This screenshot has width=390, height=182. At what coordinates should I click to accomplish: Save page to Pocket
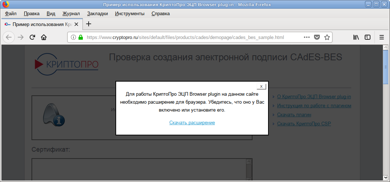click(317, 37)
